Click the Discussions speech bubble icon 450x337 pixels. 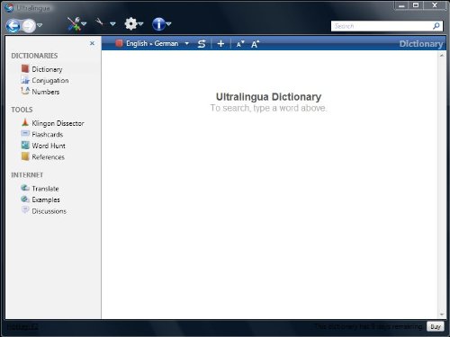[x=25, y=210]
